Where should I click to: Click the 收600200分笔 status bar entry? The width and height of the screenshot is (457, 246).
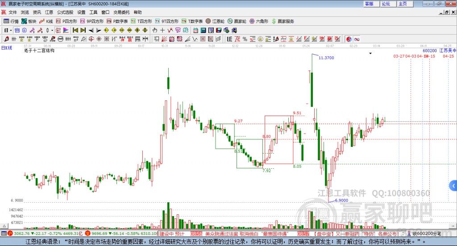[425, 233]
